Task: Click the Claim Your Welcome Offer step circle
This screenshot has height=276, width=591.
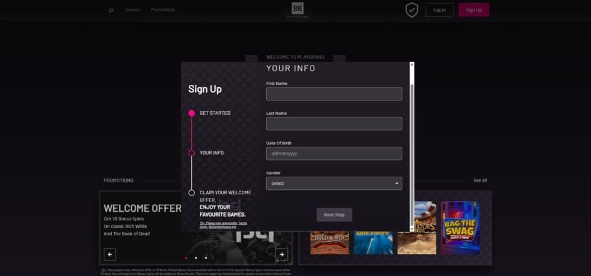Action: click(191, 193)
